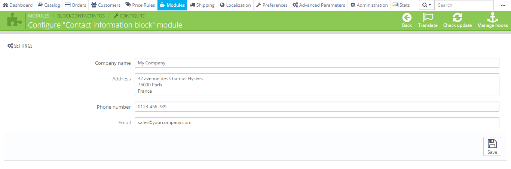The width and height of the screenshot is (511, 169).
Task: Click the Address label
Action: [x=122, y=79]
